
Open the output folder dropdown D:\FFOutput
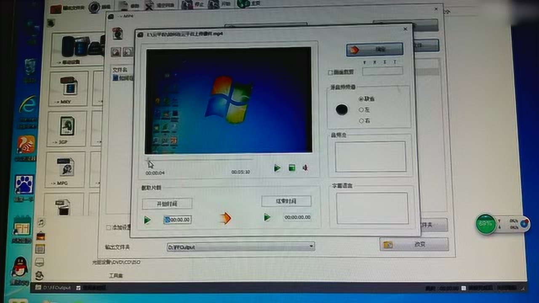[241, 247]
